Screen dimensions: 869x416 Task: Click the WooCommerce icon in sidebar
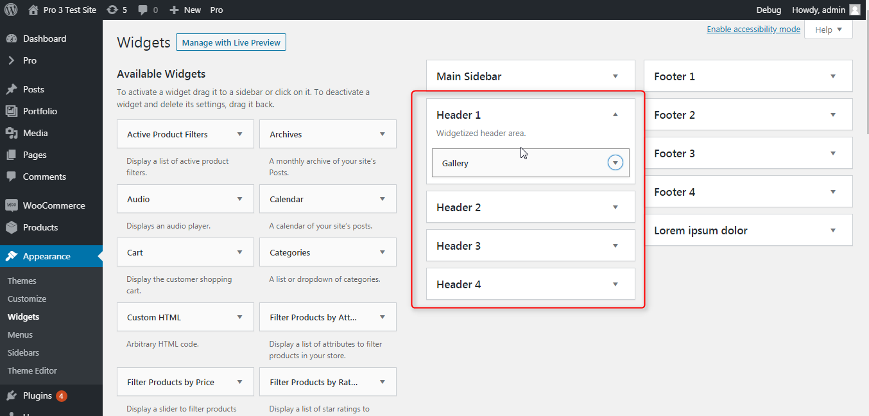tap(12, 205)
